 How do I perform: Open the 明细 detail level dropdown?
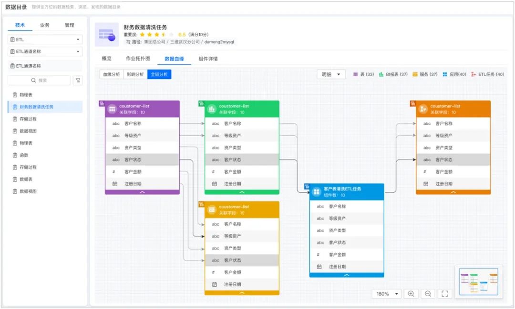click(x=331, y=74)
